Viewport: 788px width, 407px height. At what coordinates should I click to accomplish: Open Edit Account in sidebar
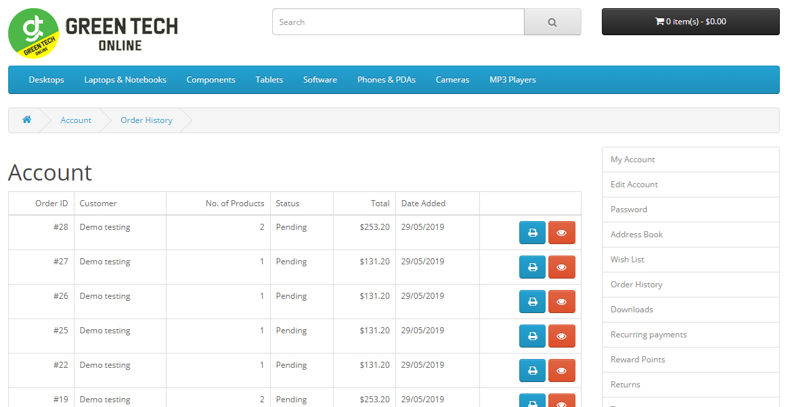[691, 185]
